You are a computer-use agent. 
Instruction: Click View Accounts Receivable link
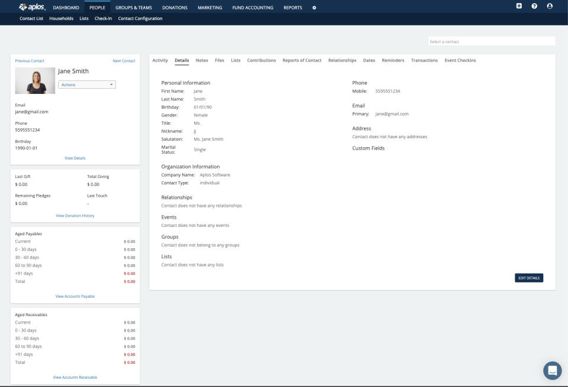[x=75, y=377]
